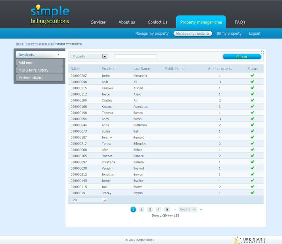The image size is (282, 244).
Task: Open the FAQ's page
Action: point(240,22)
